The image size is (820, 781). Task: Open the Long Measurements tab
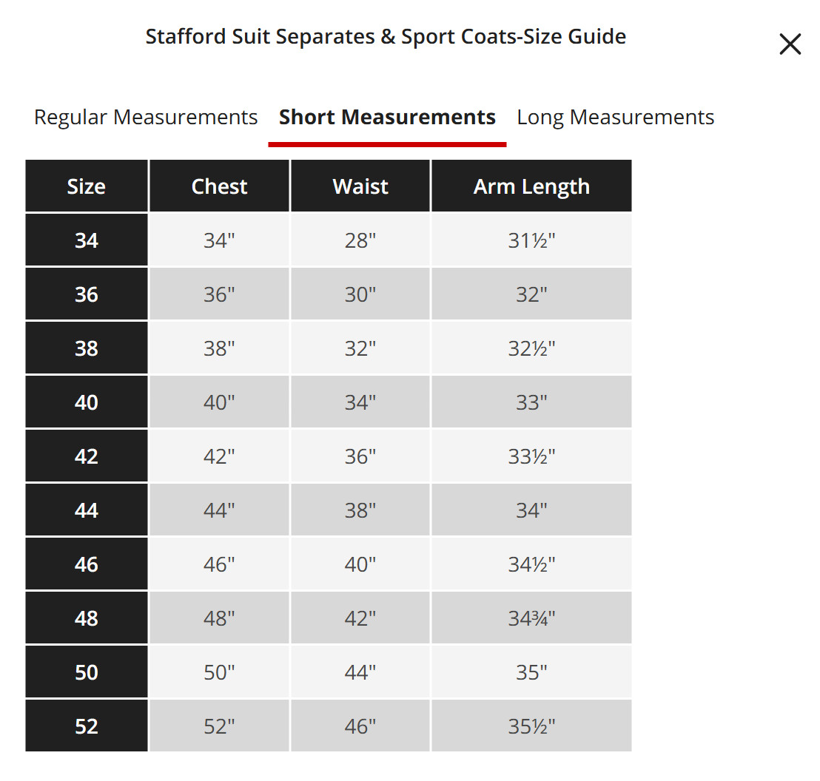(x=615, y=117)
